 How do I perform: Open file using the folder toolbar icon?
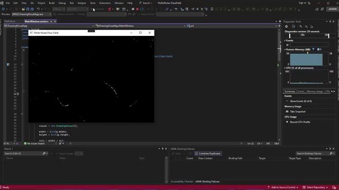23,9
